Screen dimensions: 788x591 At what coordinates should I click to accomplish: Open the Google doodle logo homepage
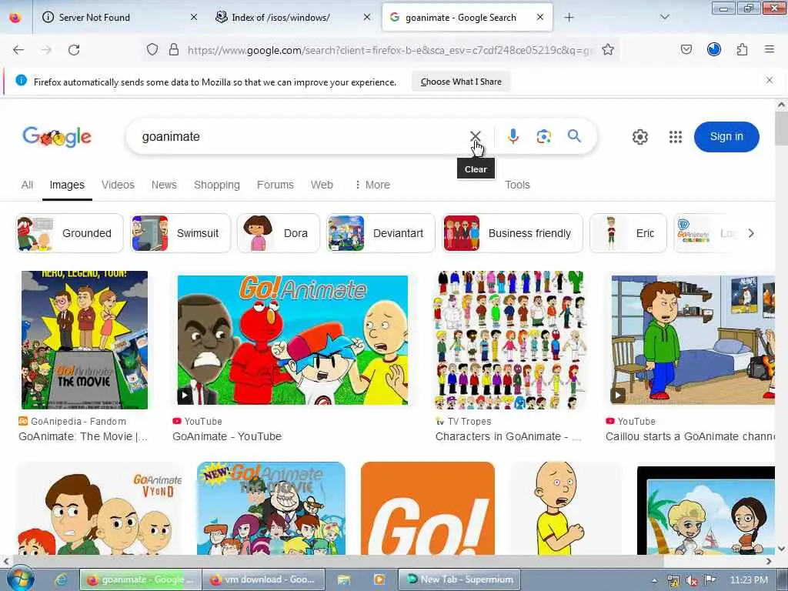click(57, 137)
